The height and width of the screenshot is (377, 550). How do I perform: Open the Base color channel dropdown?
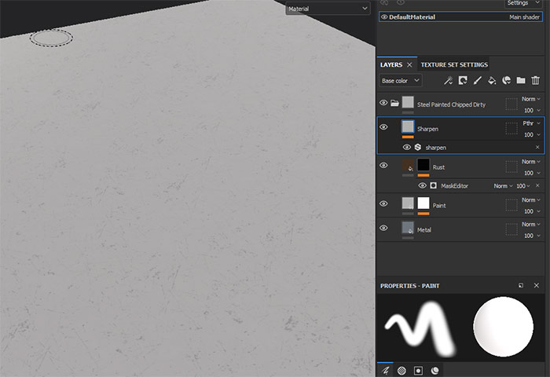click(x=401, y=80)
